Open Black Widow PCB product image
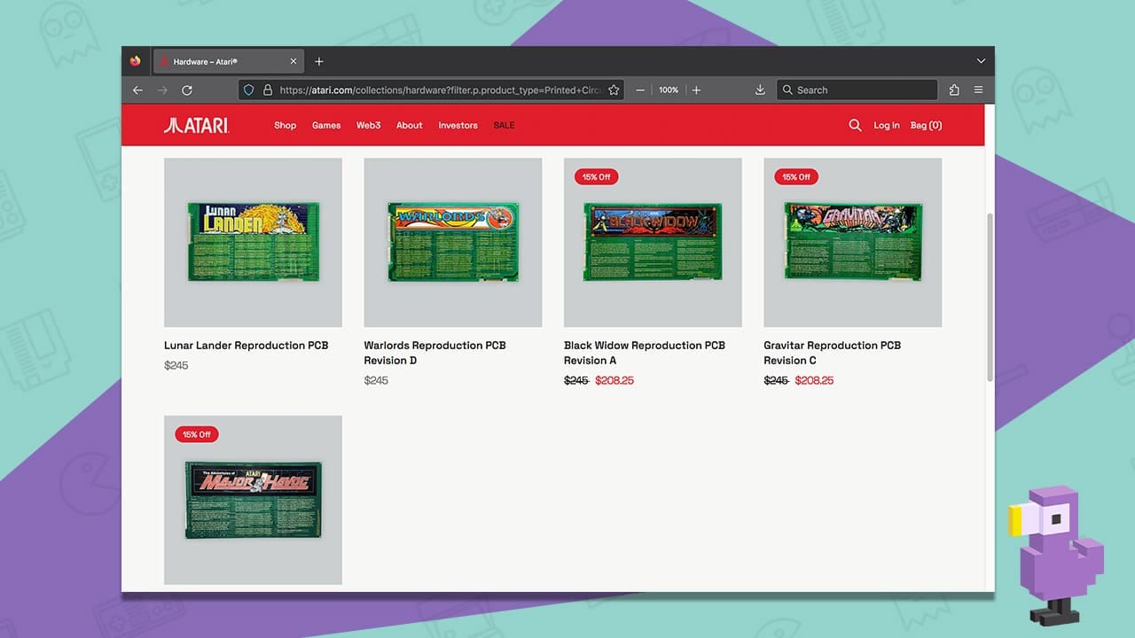The image size is (1135, 638). click(653, 242)
